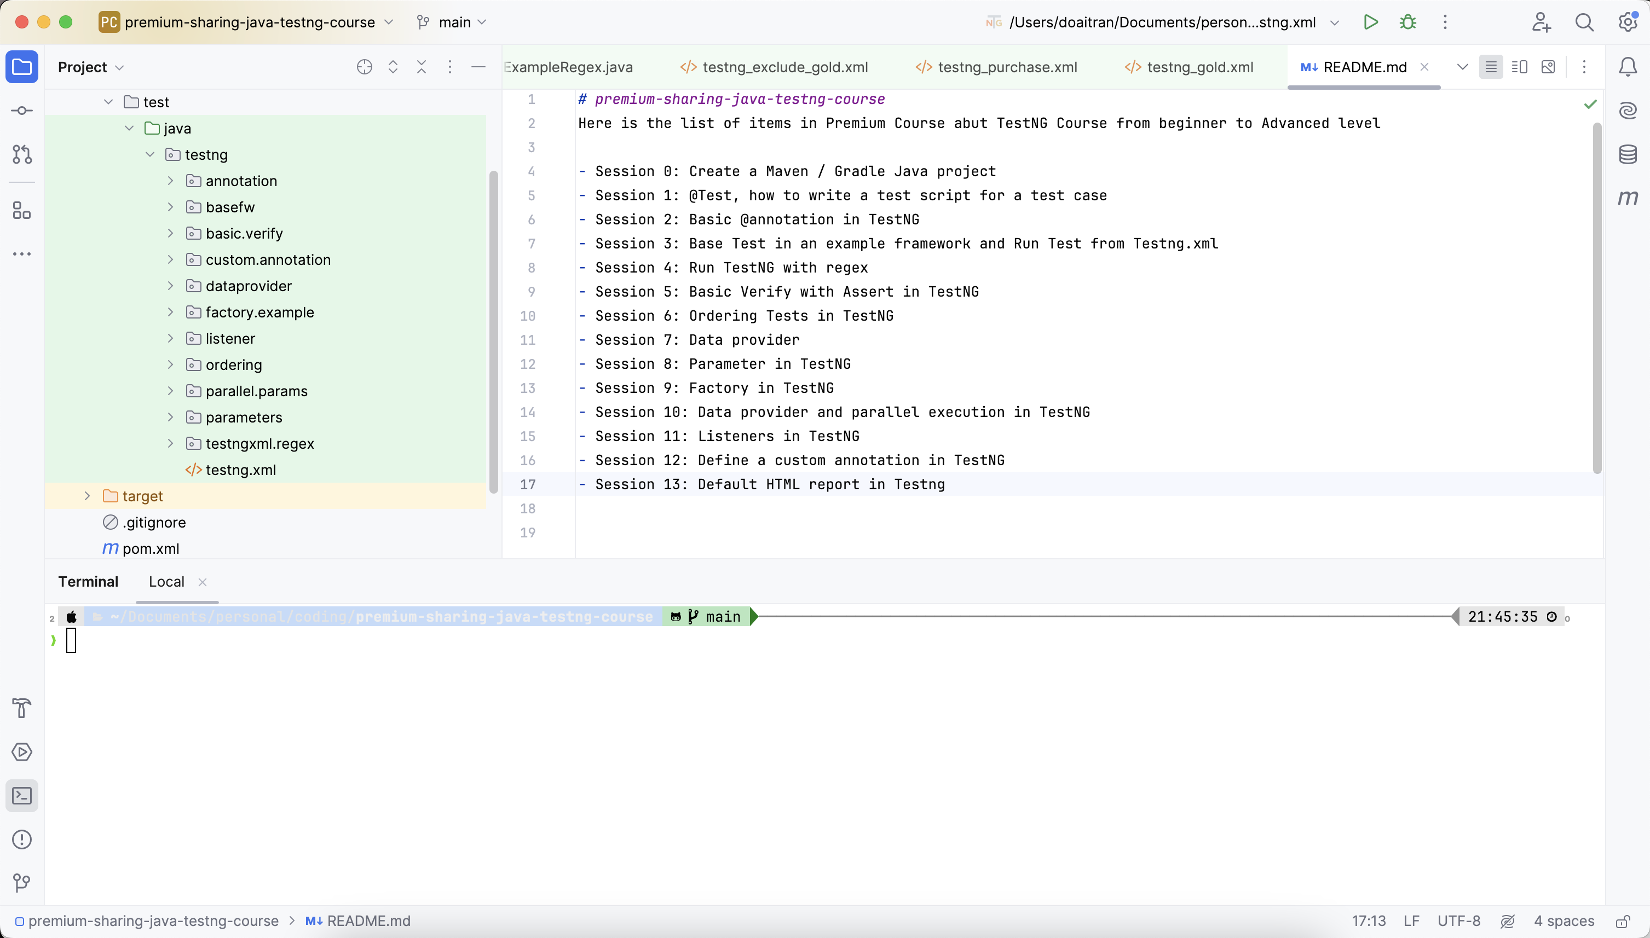Open the Project tool window icon

[x=22, y=67]
